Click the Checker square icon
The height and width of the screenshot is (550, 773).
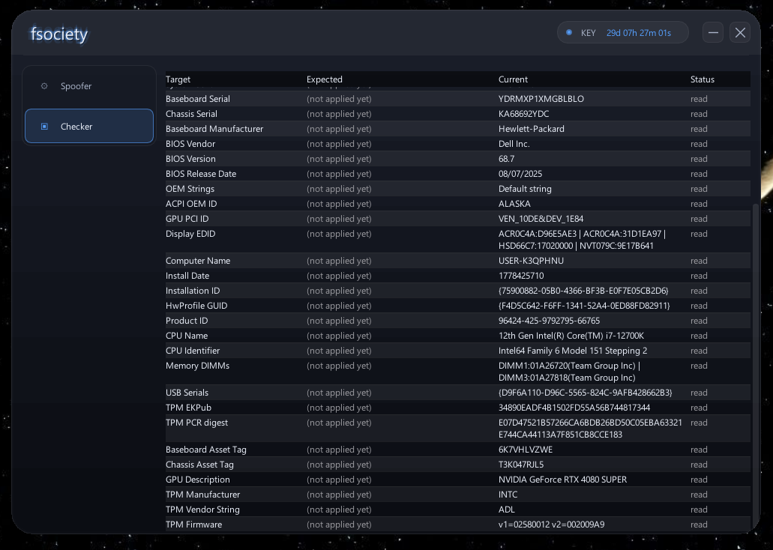pos(44,127)
